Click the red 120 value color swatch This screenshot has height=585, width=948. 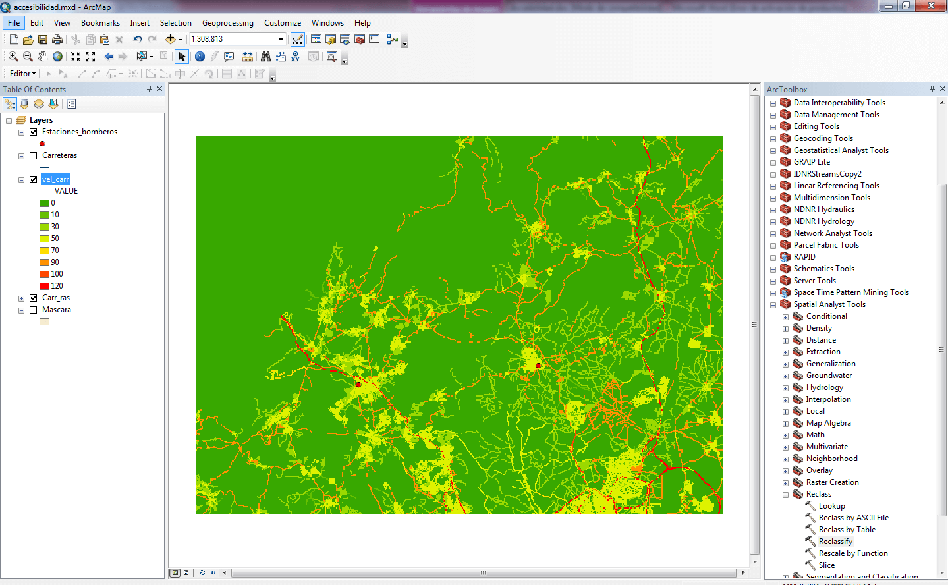tap(44, 286)
